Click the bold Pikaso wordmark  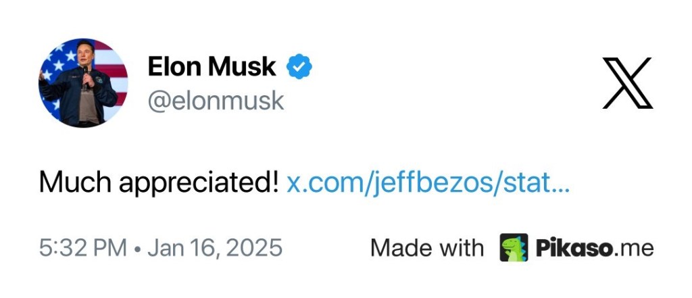pyautogui.click(x=574, y=248)
